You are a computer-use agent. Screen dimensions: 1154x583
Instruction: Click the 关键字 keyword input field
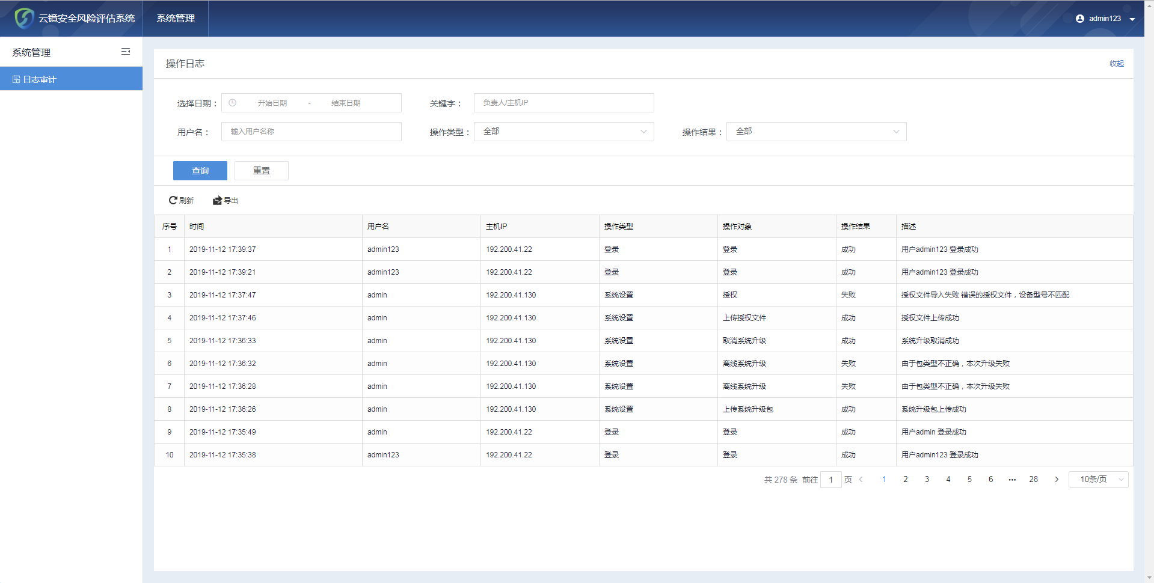564,103
